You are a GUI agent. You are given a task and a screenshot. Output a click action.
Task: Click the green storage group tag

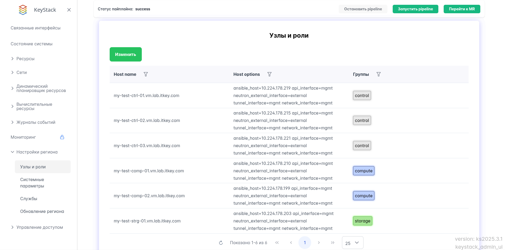click(362, 221)
